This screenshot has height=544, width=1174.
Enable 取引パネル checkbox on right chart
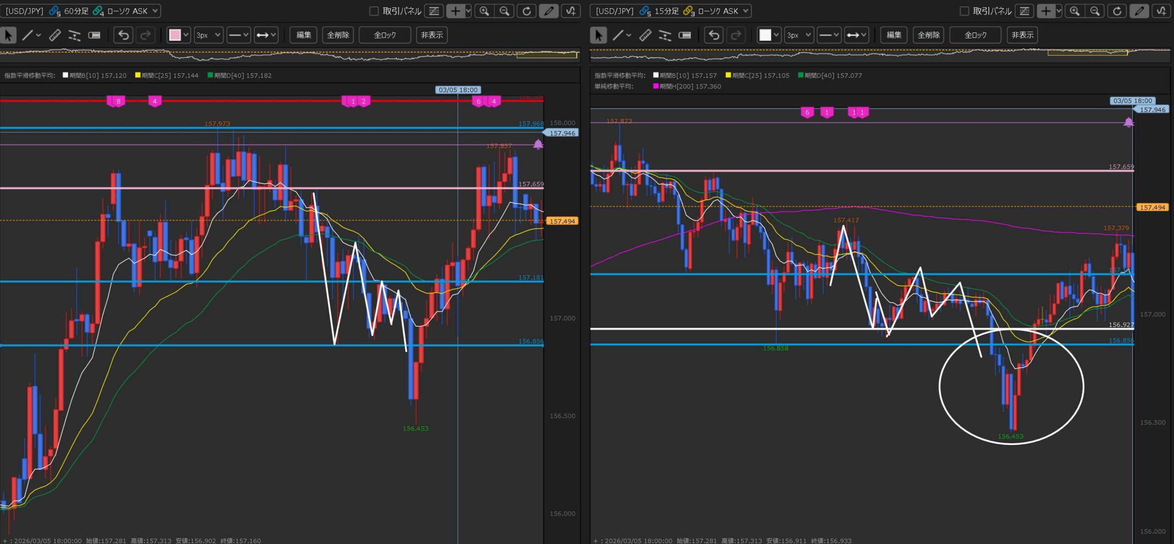pyautogui.click(x=964, y=11)
